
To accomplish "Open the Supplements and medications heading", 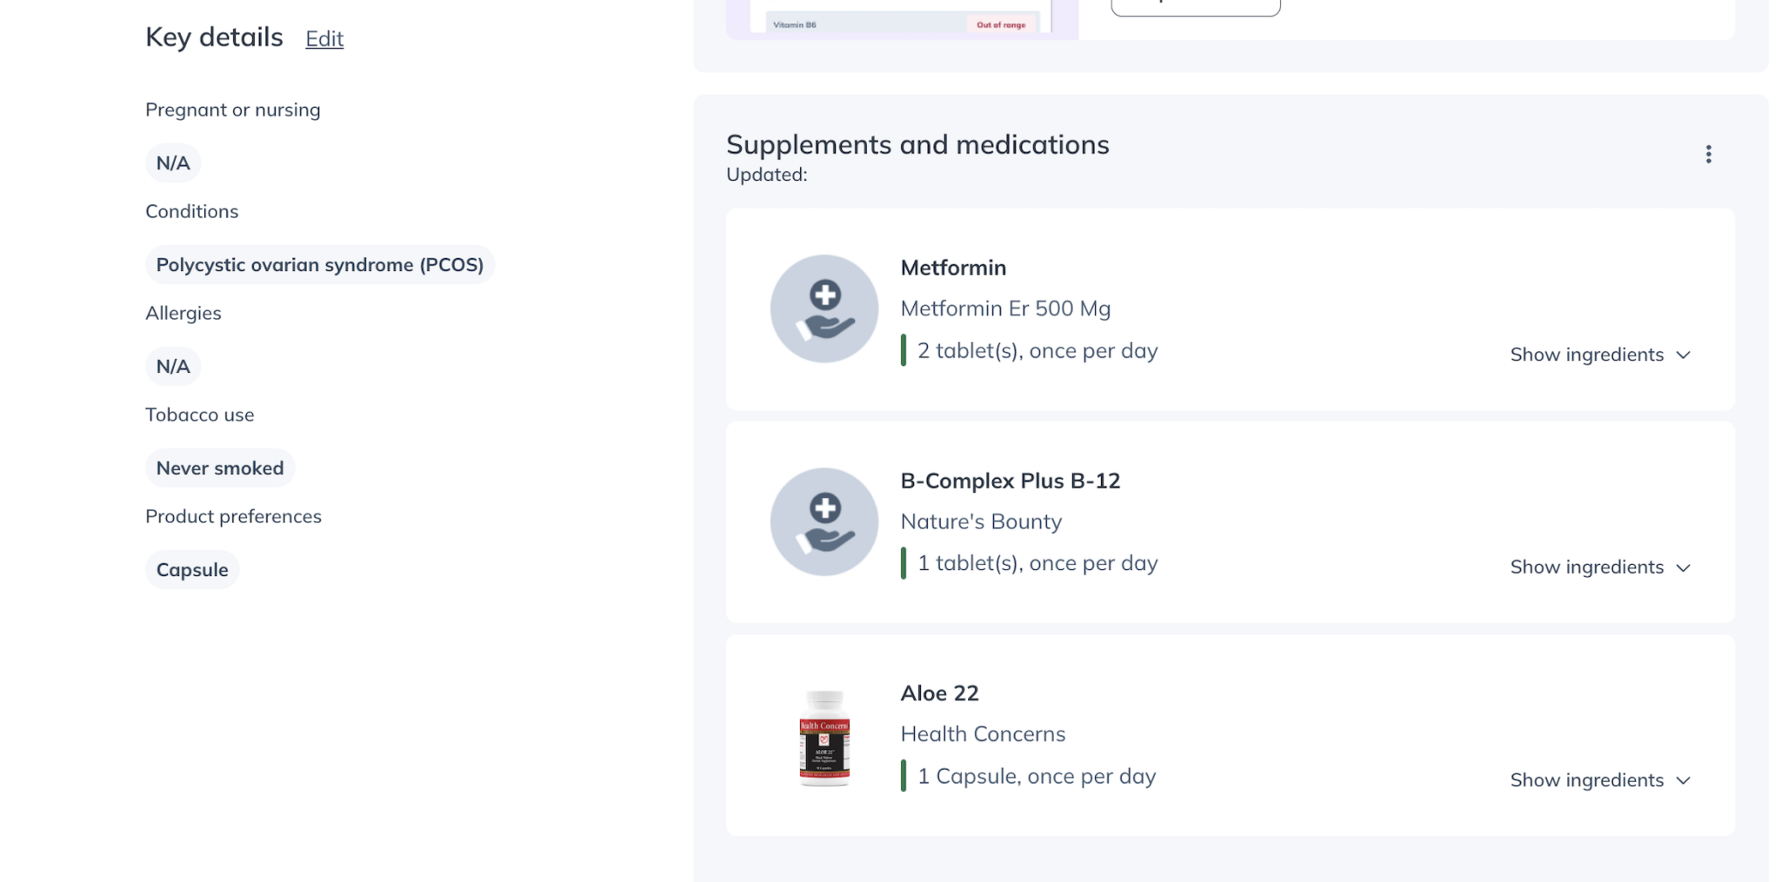I will click(x=918, y=144).
